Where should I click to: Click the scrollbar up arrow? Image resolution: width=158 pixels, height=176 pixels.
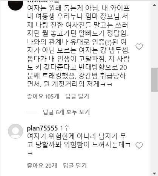pos(154,5)
